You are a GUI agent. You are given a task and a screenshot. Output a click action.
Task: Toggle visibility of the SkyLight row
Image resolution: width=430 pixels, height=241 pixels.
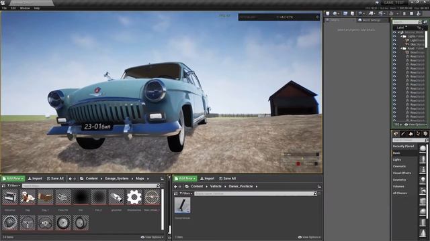click(394, 44)
